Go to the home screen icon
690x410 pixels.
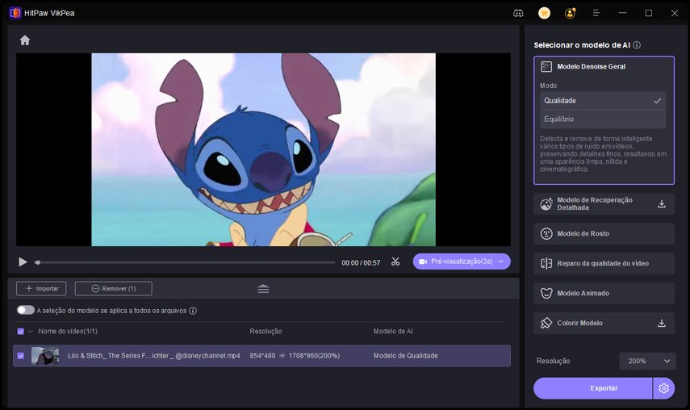coord(25,40)
